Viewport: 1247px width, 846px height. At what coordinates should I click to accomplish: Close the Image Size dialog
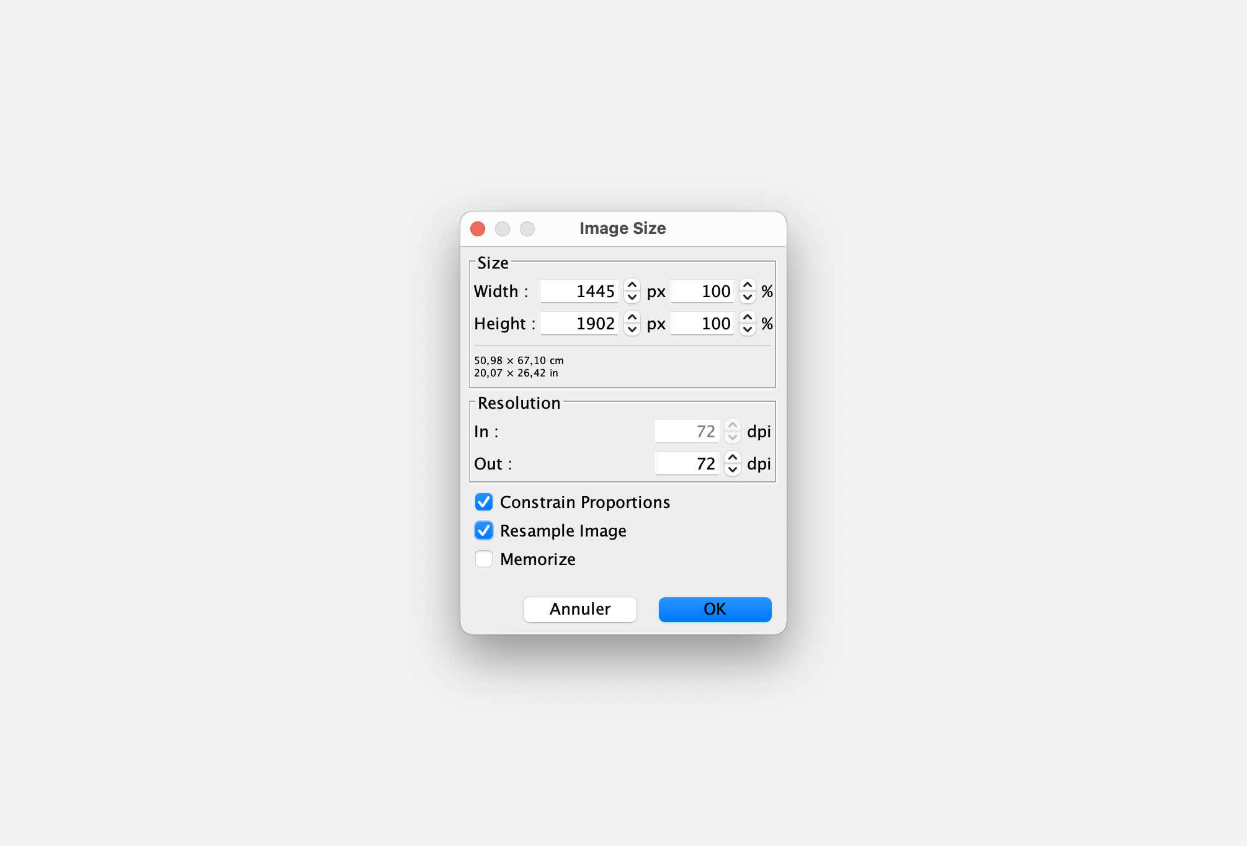coord(478,229)
